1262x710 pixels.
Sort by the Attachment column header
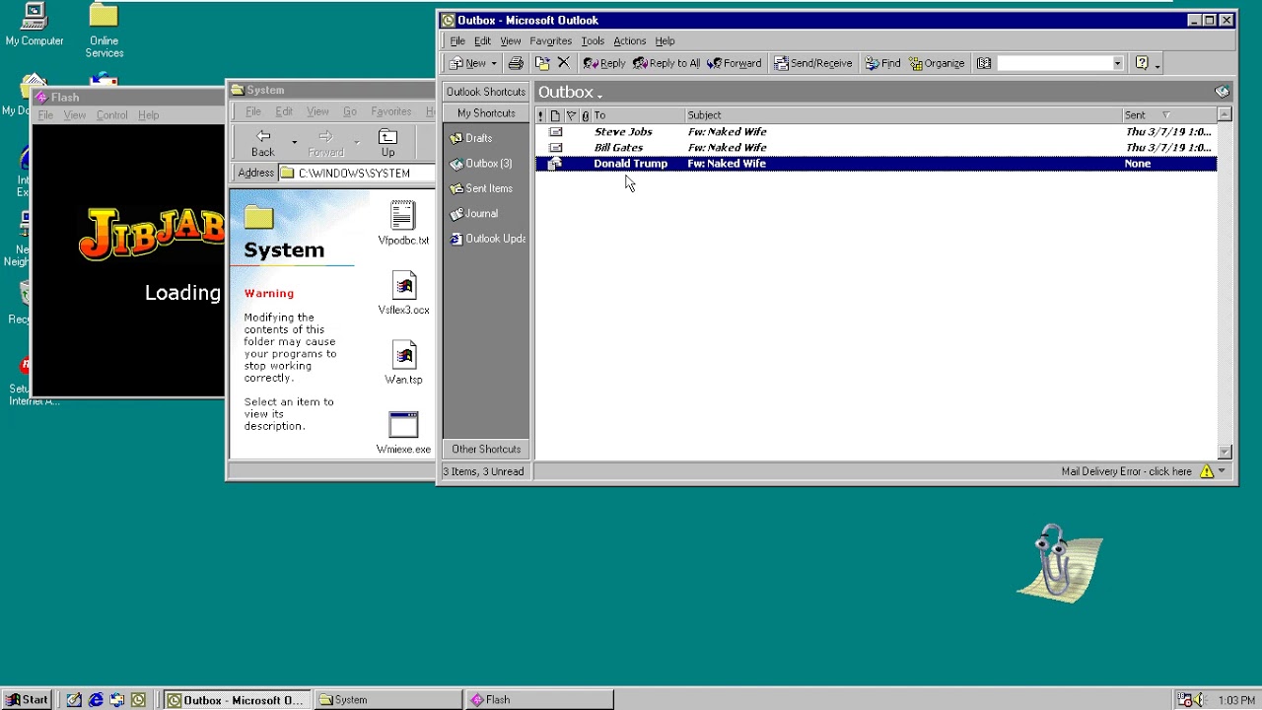[x=585, y=115]
